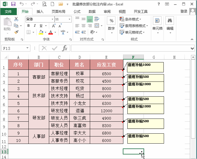This screenshot has height=159, width=197.
Task: Open the font group dialog launcher
Action: pos(70,40)
